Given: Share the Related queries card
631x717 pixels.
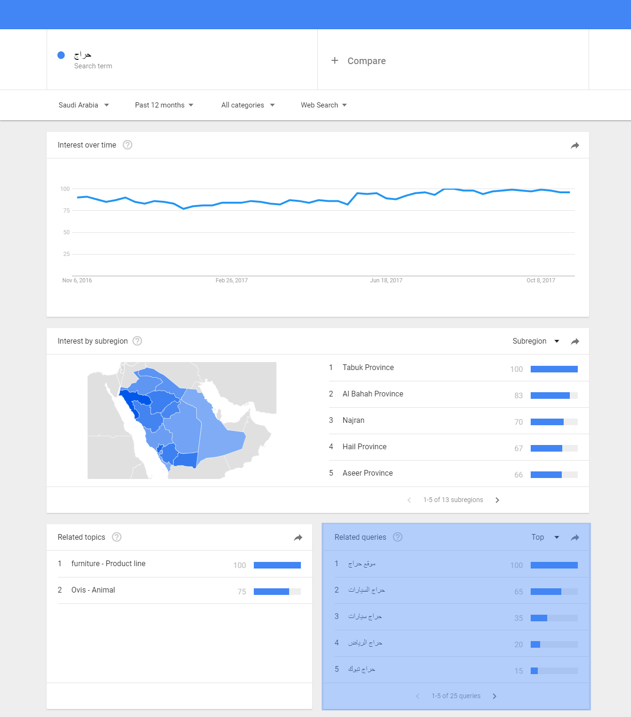Looking at the screenshot, I should click(574, 537).
